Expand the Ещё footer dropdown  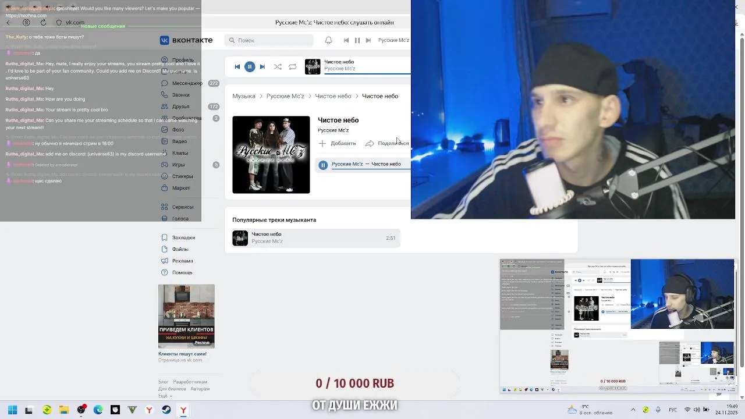coord(164,396)
